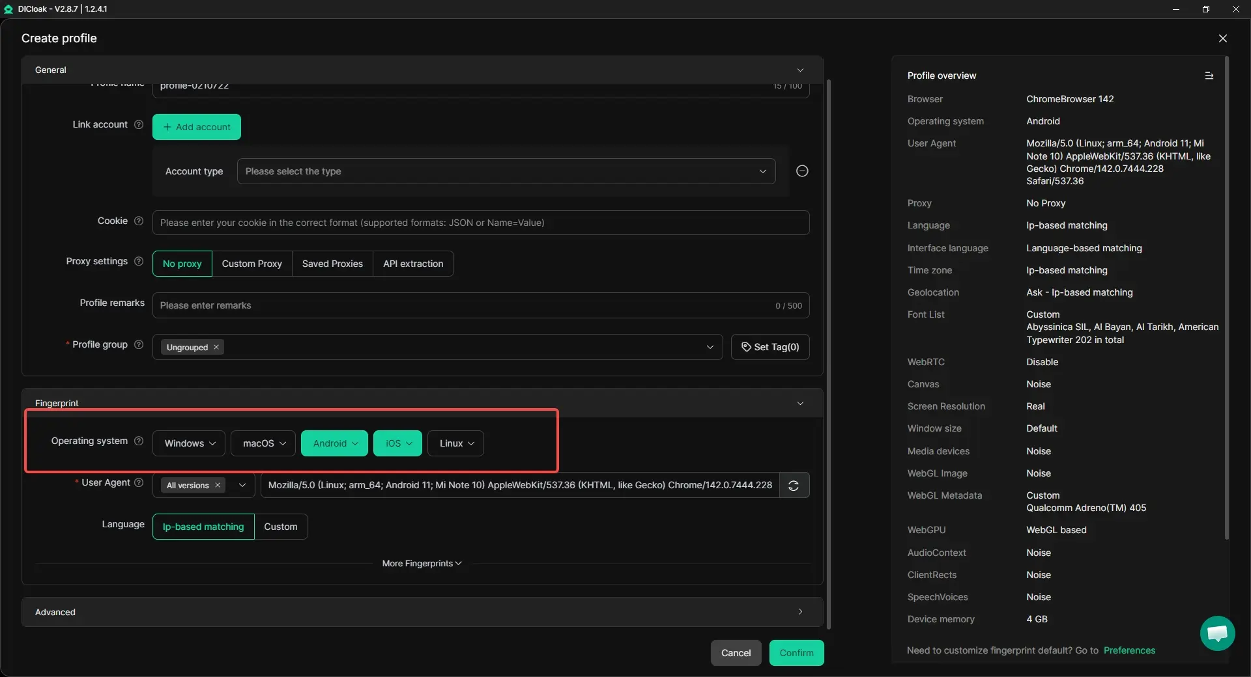
Task: Select the No proxy option
Action: tap(182, 264)
